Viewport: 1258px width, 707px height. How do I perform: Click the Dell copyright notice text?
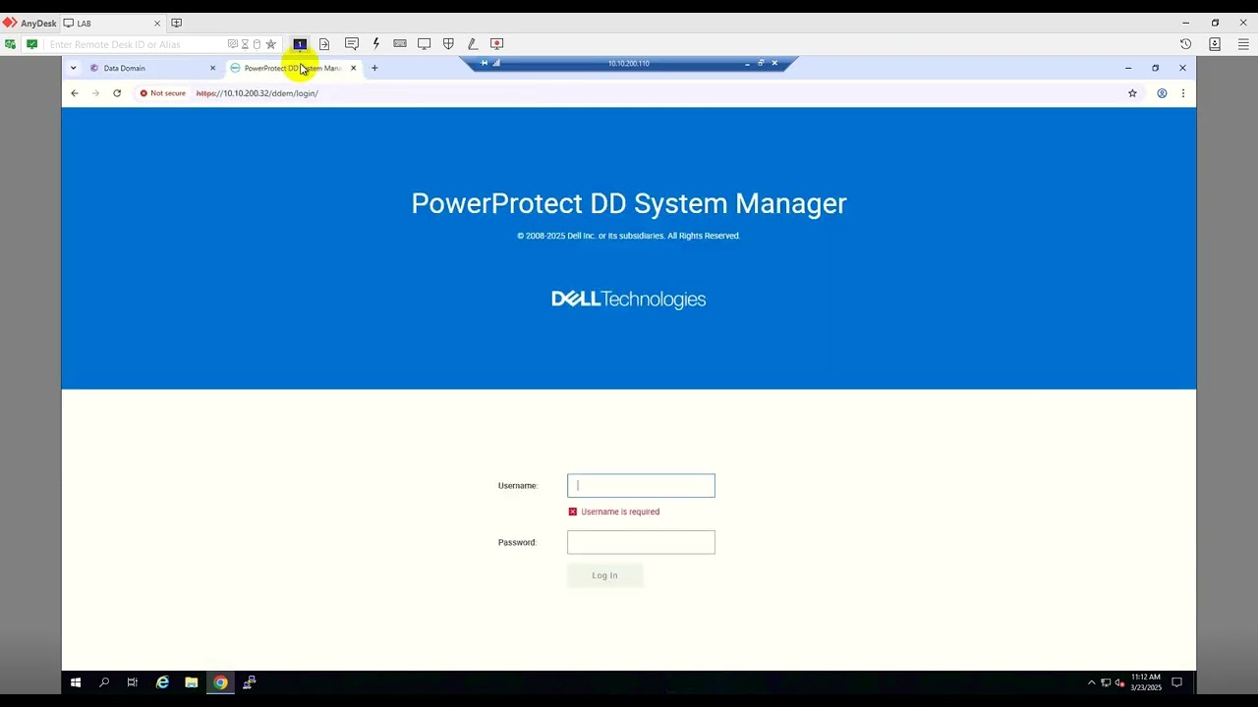tap(629, 236)
